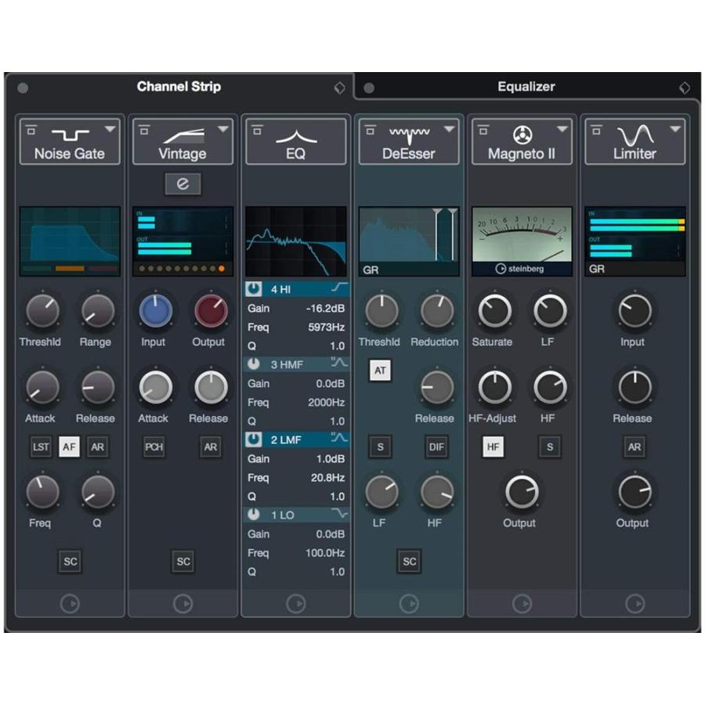Switch to the Equalizer tab
The height and width of the screenshot is (705, 705).
pyautogui.click(x=526, y=87)
